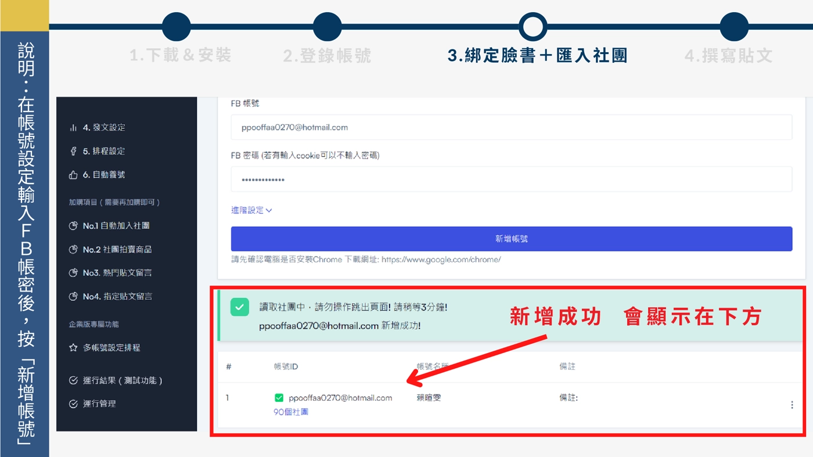
Task: Toggle the green checkbox next to ppooffaa0270@hotmail.com
Action: [x=279, y=398]
